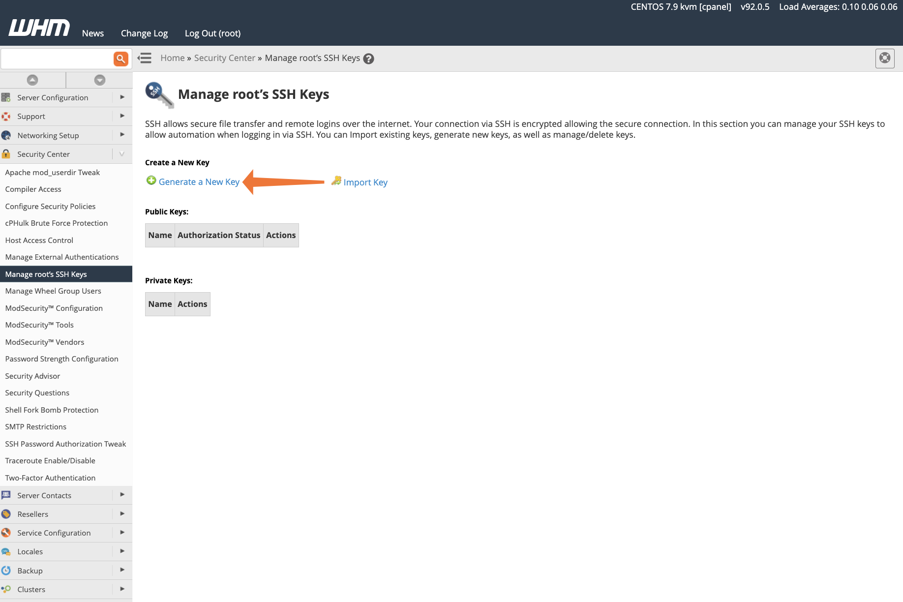903x602 pixels.
Task: Expand the Networking Setup section
Action: coord(122,135)
